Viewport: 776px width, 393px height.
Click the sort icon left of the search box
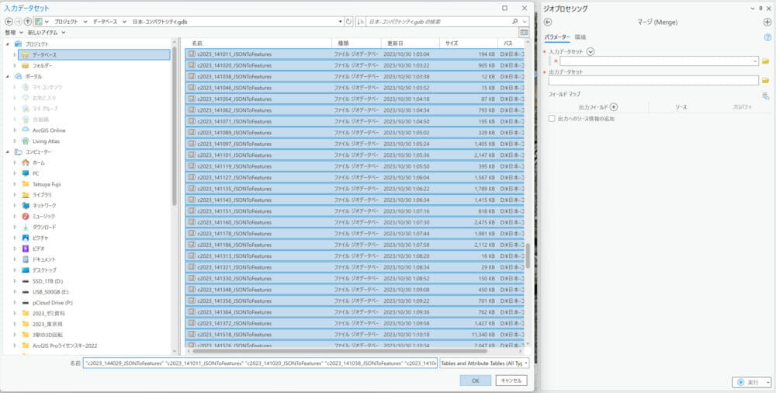point(361,22)
